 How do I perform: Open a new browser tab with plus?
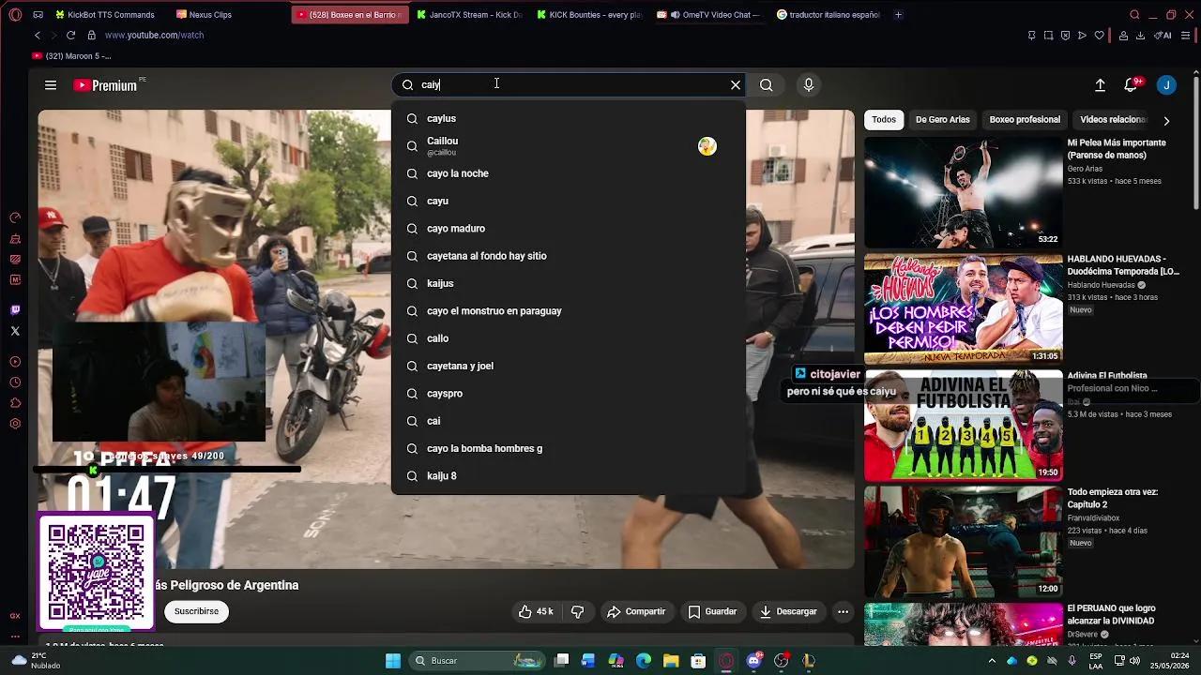click(x=898, y=15)
